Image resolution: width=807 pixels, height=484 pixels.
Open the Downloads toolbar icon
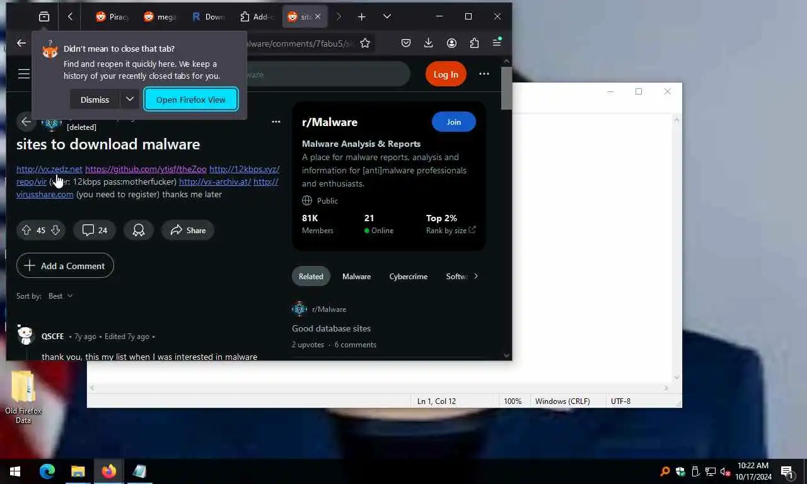pyautogui.click(x=429, y=43)
